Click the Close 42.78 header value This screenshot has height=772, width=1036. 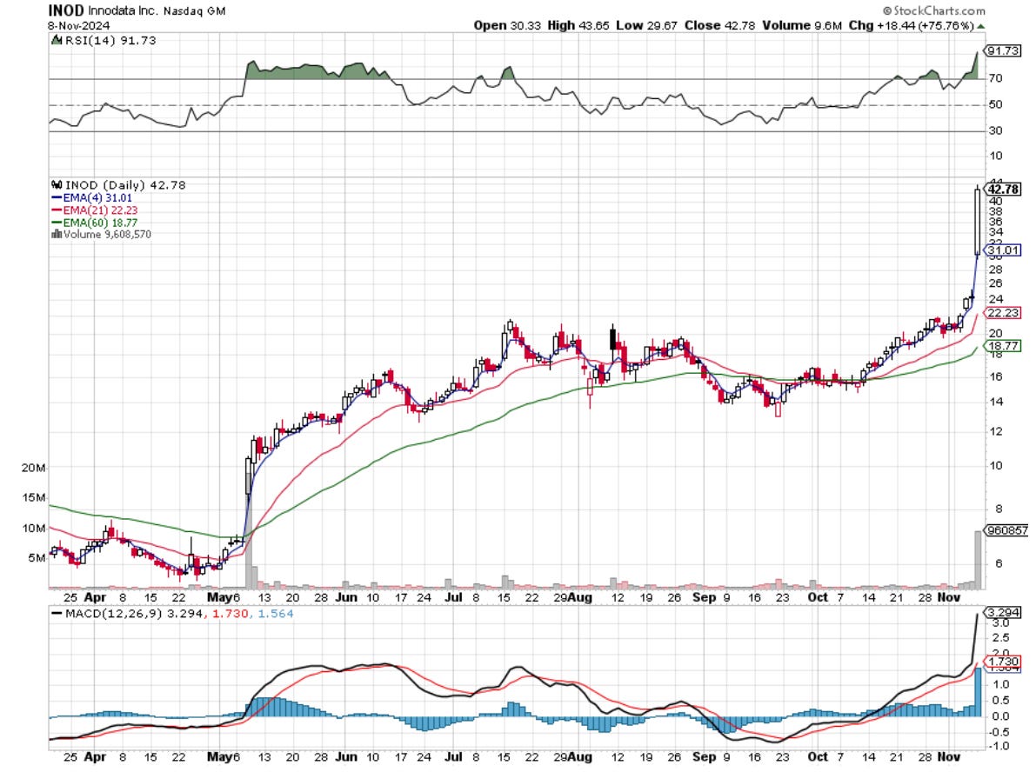tap(719, 26)
